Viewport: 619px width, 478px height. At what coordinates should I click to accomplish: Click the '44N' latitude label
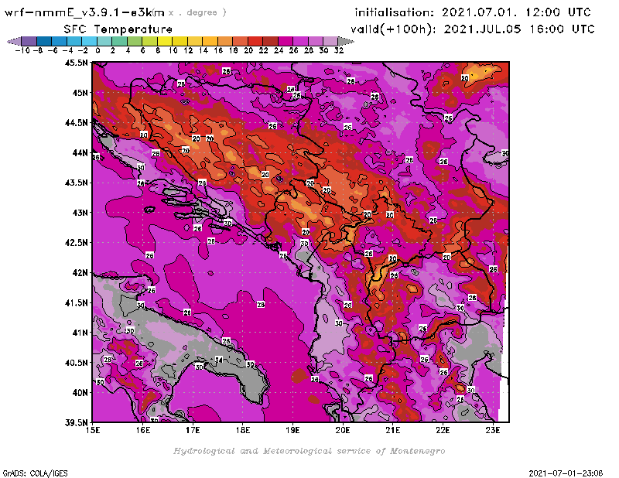click(80, 152)
